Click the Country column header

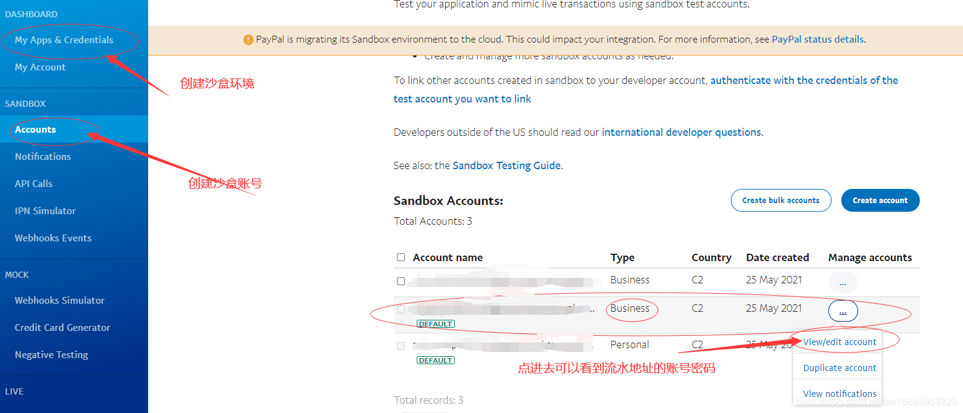pyautogui.click(x=711, y=257)
